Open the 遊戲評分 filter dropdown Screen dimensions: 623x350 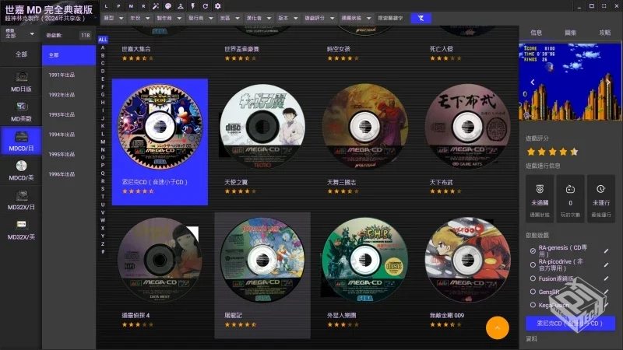point(319,18)
